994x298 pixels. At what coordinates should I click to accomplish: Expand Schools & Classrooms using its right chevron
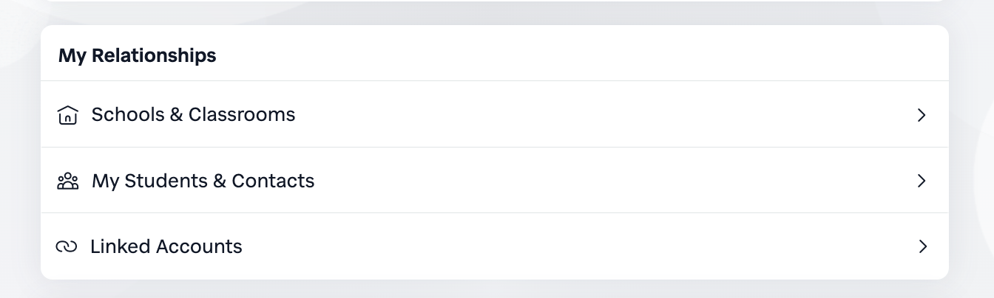922,115
